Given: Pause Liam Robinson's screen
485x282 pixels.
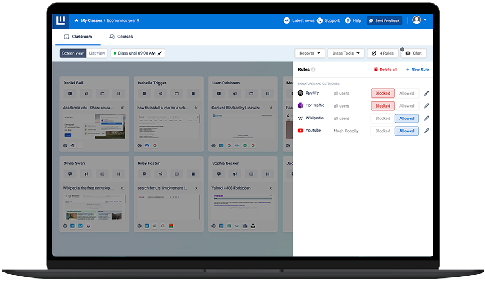Looking at the screenshot, I should tap(267, 93).
